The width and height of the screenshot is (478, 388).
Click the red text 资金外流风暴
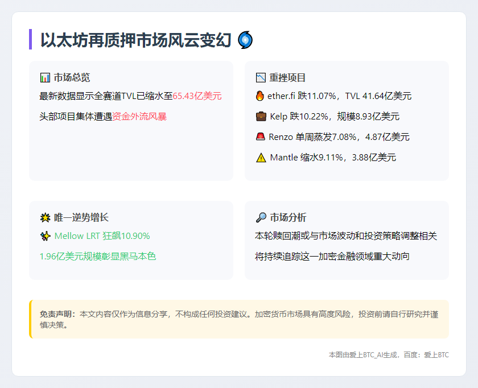139,117
